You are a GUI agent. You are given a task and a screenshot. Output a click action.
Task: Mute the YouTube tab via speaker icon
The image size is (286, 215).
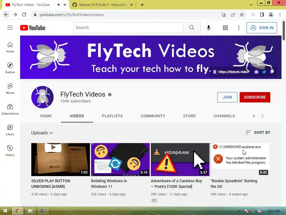pos(59,5)
